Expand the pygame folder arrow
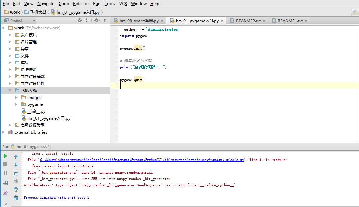 tap(16, 104)
